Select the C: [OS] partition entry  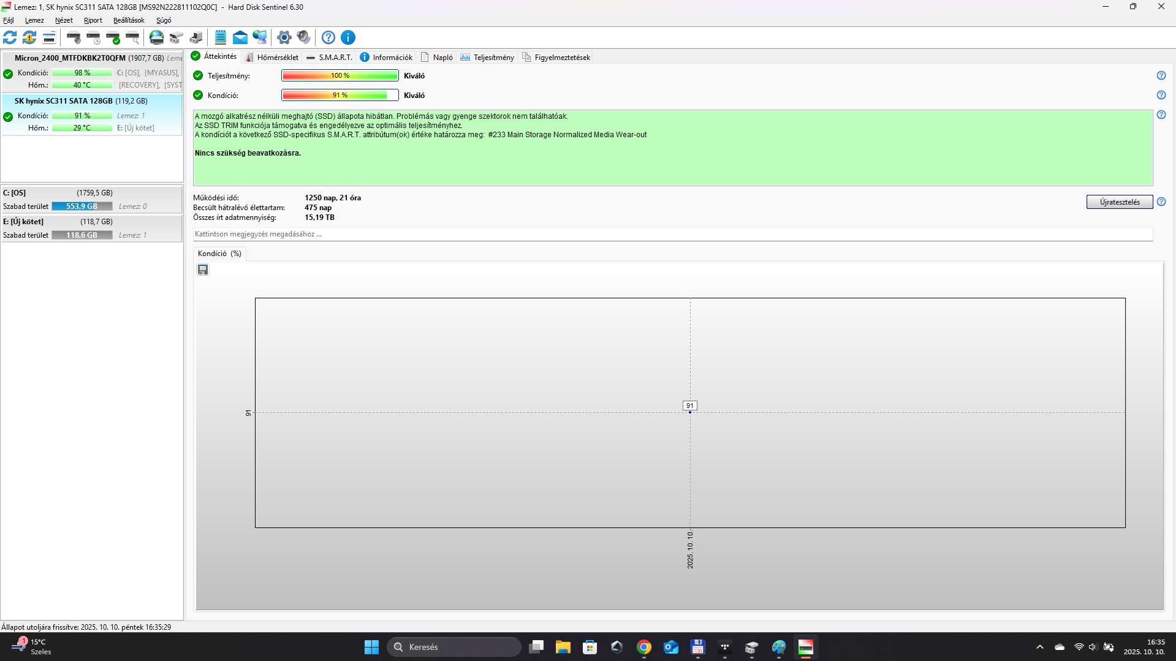click(x=92, y=200)
